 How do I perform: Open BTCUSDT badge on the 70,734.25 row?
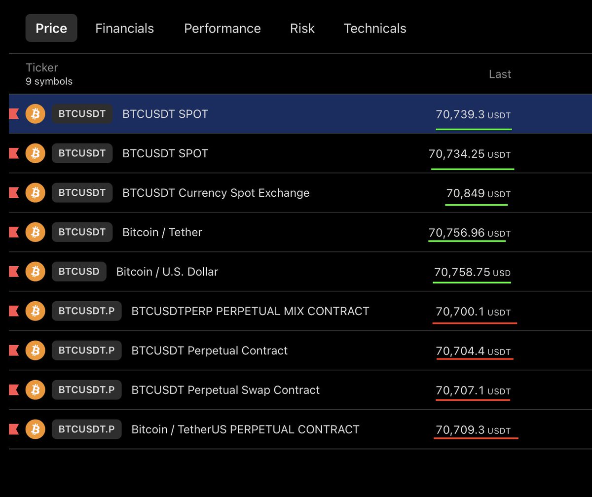(x=82, y=153)
